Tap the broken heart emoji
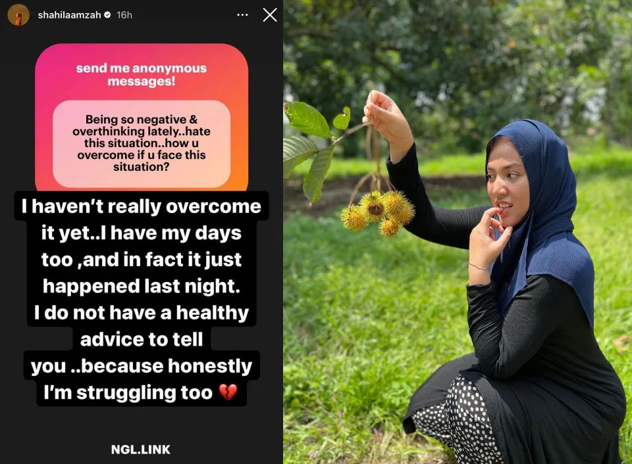The height and width of the screenshot is (464, 632). point(228,392)
